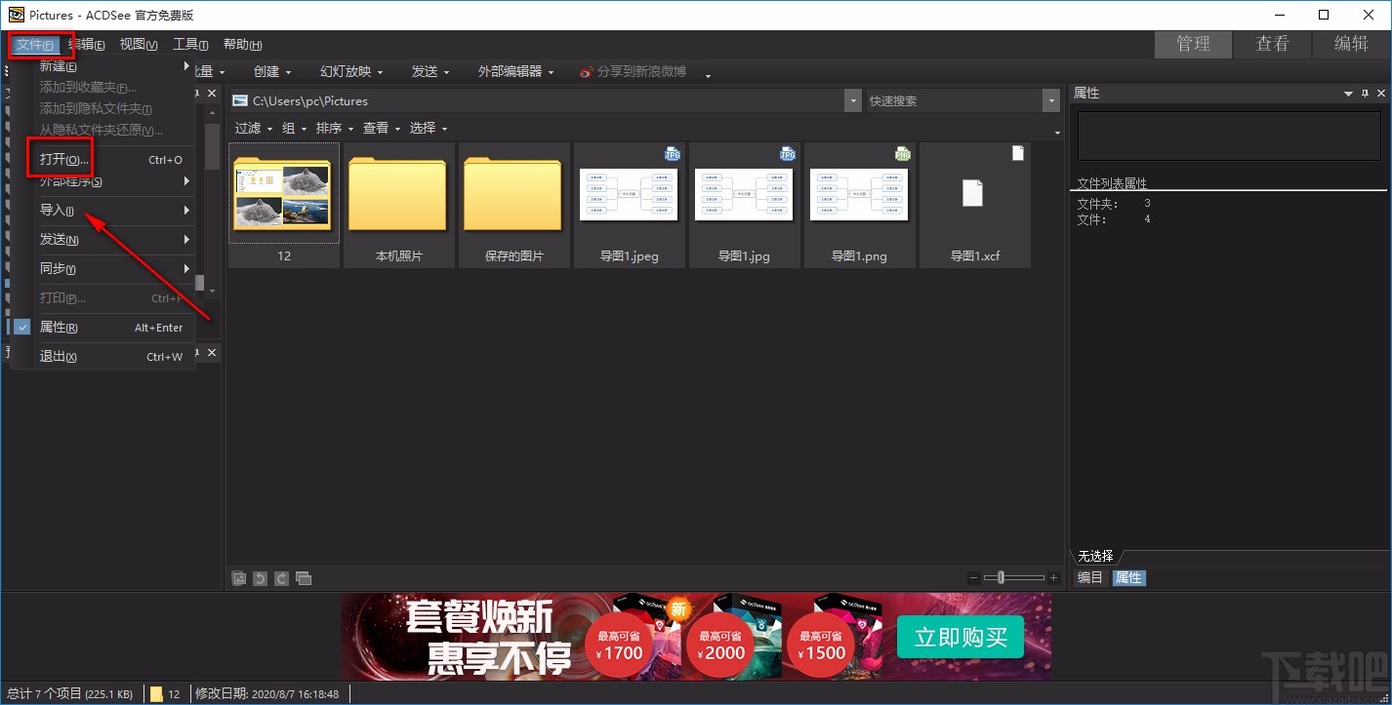Click the 立即购买 purchase button
The image size is (1392, 705).
pyautogui.click(x=959, y=636)
